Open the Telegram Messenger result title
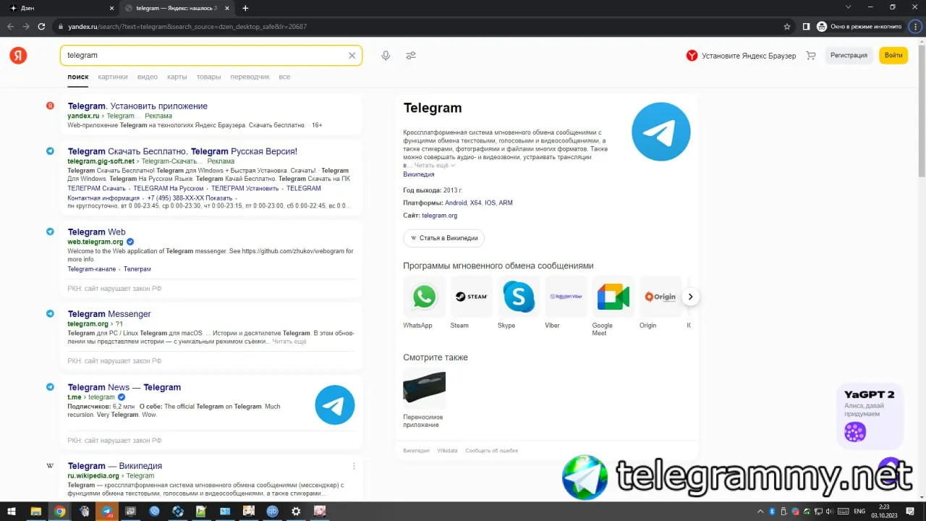The image size is (926, 521). [x=109, y=314]
